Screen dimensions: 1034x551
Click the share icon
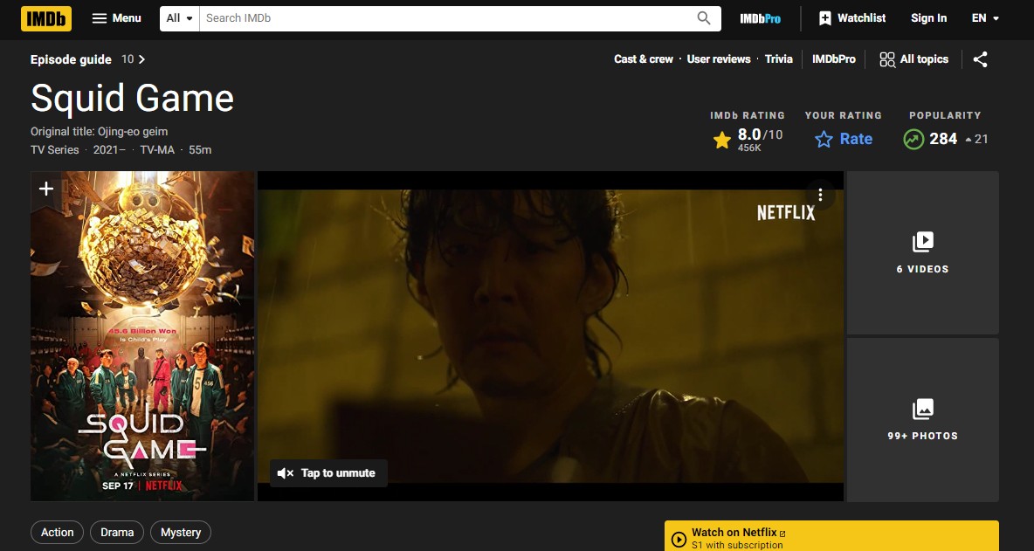981,59
